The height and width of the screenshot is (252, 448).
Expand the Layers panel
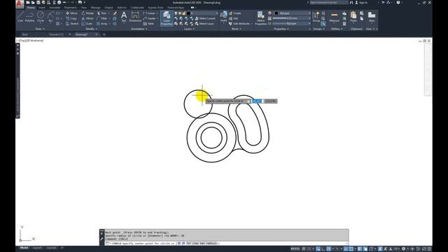[189, 29]
